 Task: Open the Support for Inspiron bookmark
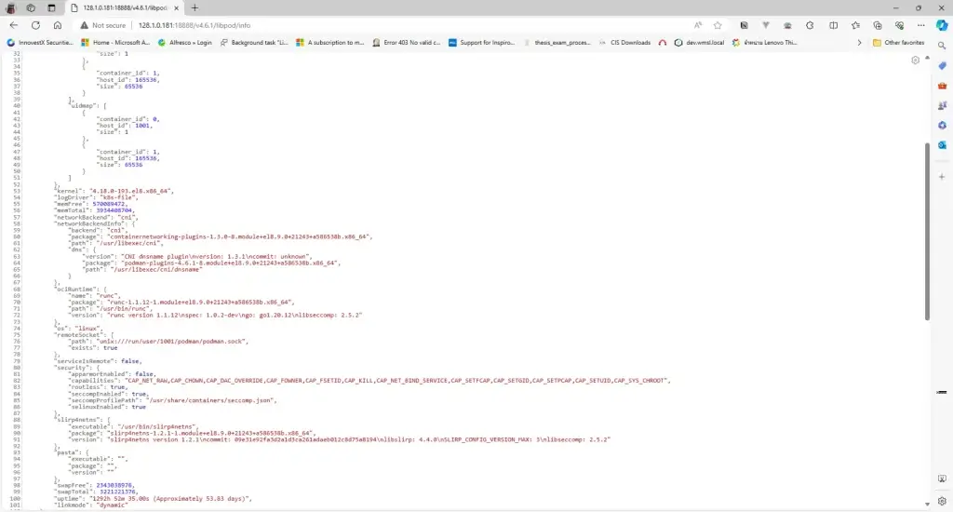click(x=481, y=43)
